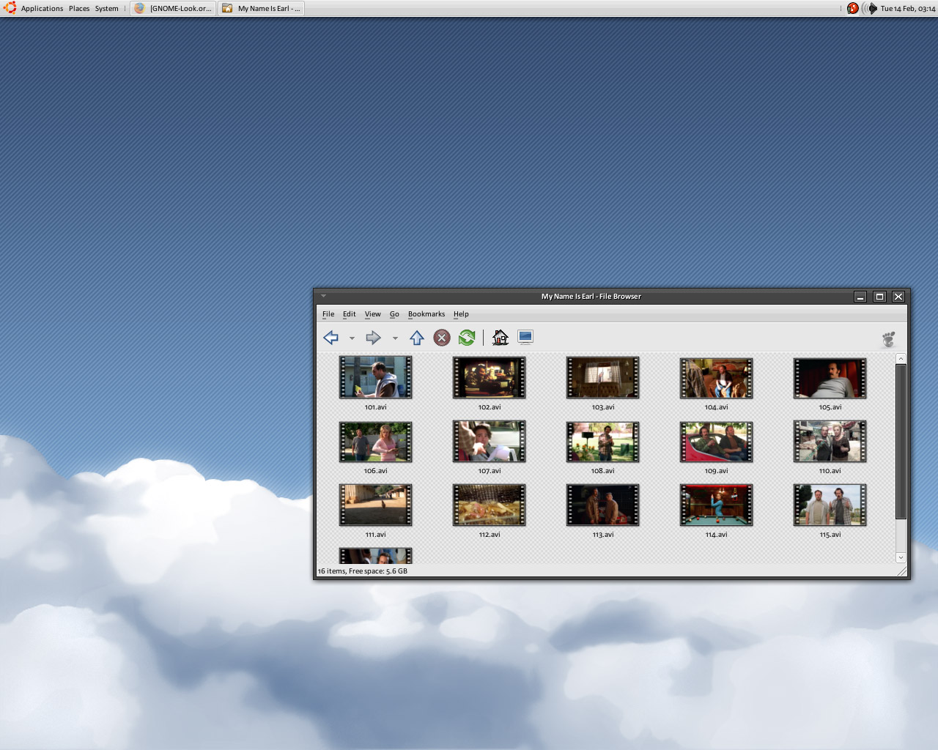Open the Help menu
The width and height of the screenshot is (938, 750).
(x=461, y=314)
